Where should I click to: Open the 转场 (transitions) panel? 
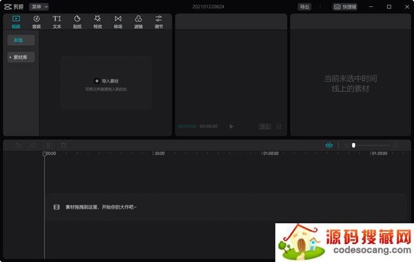[x=118, y=21]
